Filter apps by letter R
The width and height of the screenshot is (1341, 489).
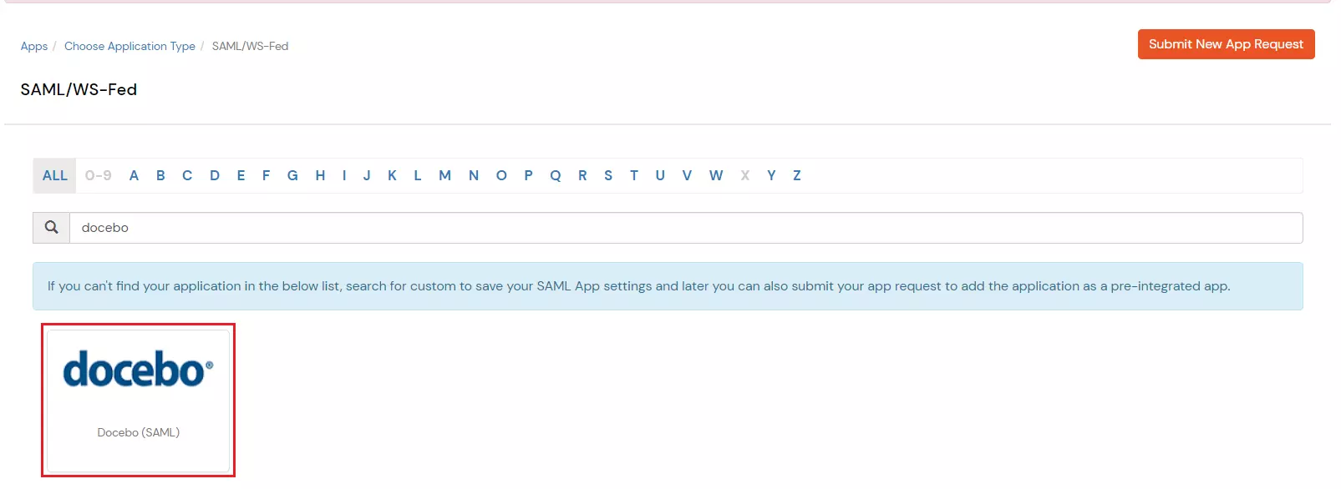tap(582, 175)
